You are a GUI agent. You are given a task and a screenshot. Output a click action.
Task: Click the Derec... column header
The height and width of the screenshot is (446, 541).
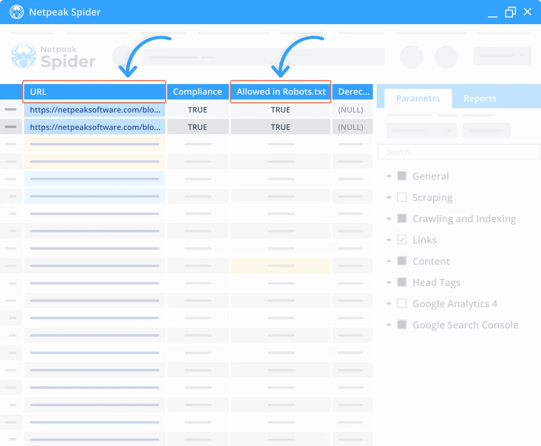(353, 92)
